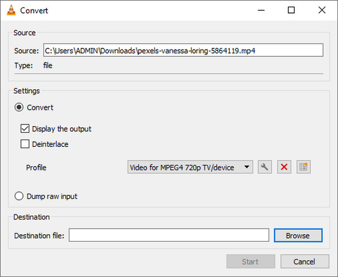Image resolution: width=338 pixels, height=277 pixels.
Task: Click the Source path text field
Action: (x=183, y=51)
